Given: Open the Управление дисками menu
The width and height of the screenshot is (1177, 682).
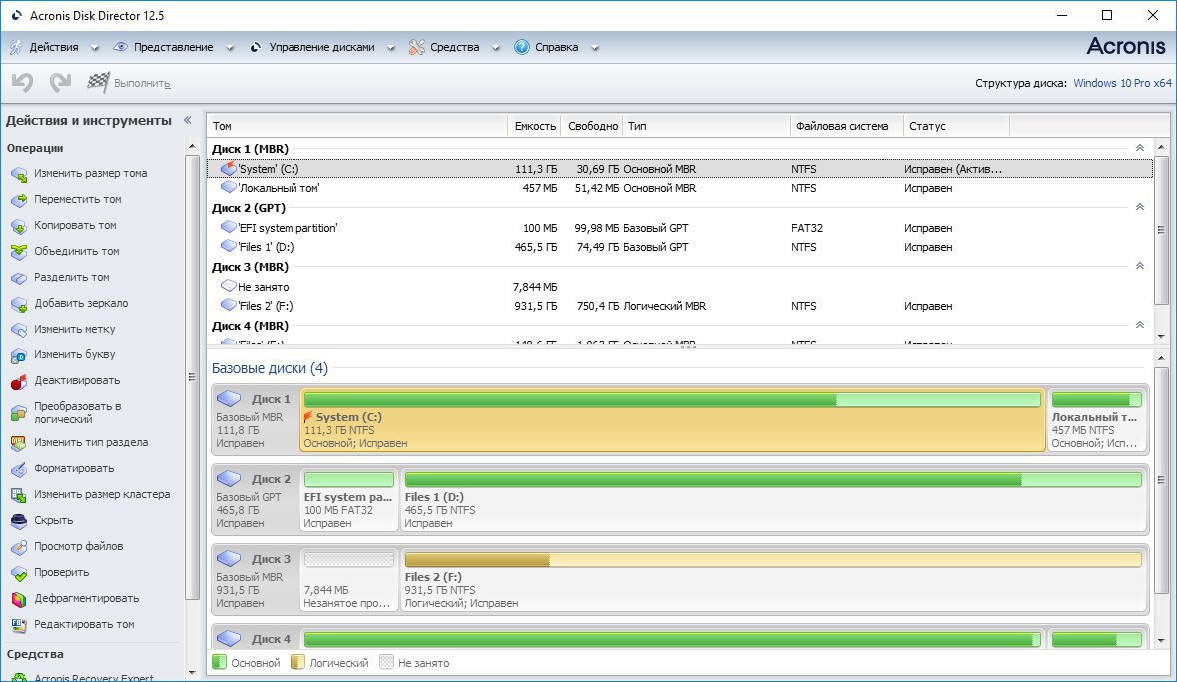Looking at the screenshot, I should click(321, 47).
